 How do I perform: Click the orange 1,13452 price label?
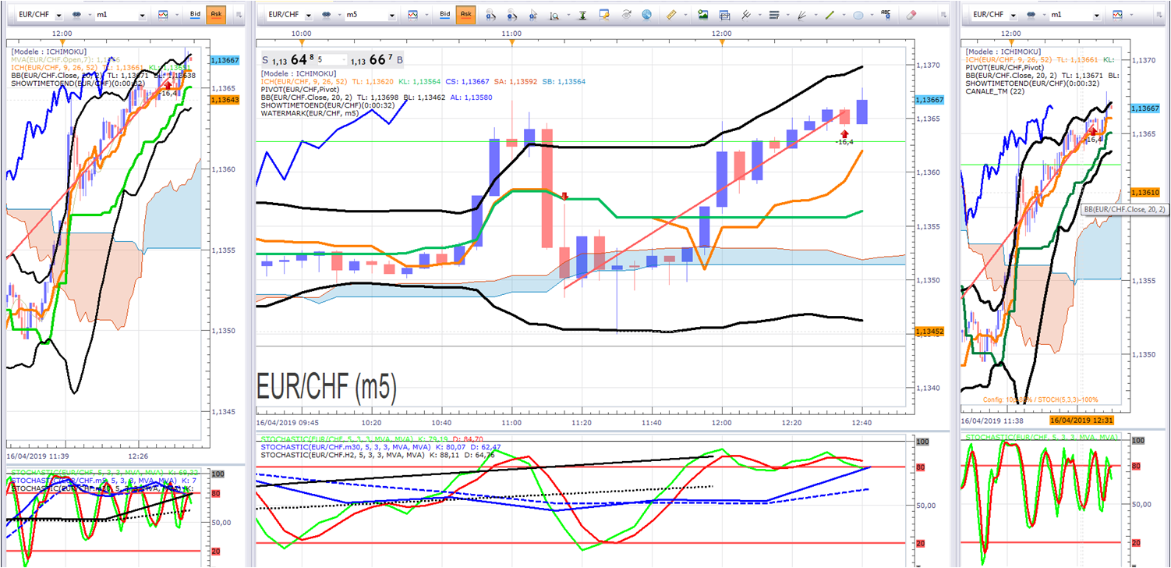(x=930, y=331)
